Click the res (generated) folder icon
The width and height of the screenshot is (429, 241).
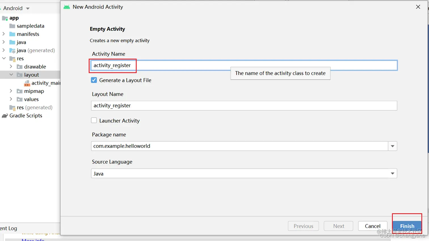click(12, 108)
